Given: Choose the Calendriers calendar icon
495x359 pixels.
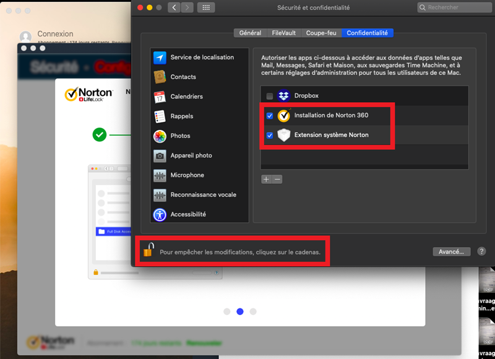Looking at the screenshot, I should (160, 97).
